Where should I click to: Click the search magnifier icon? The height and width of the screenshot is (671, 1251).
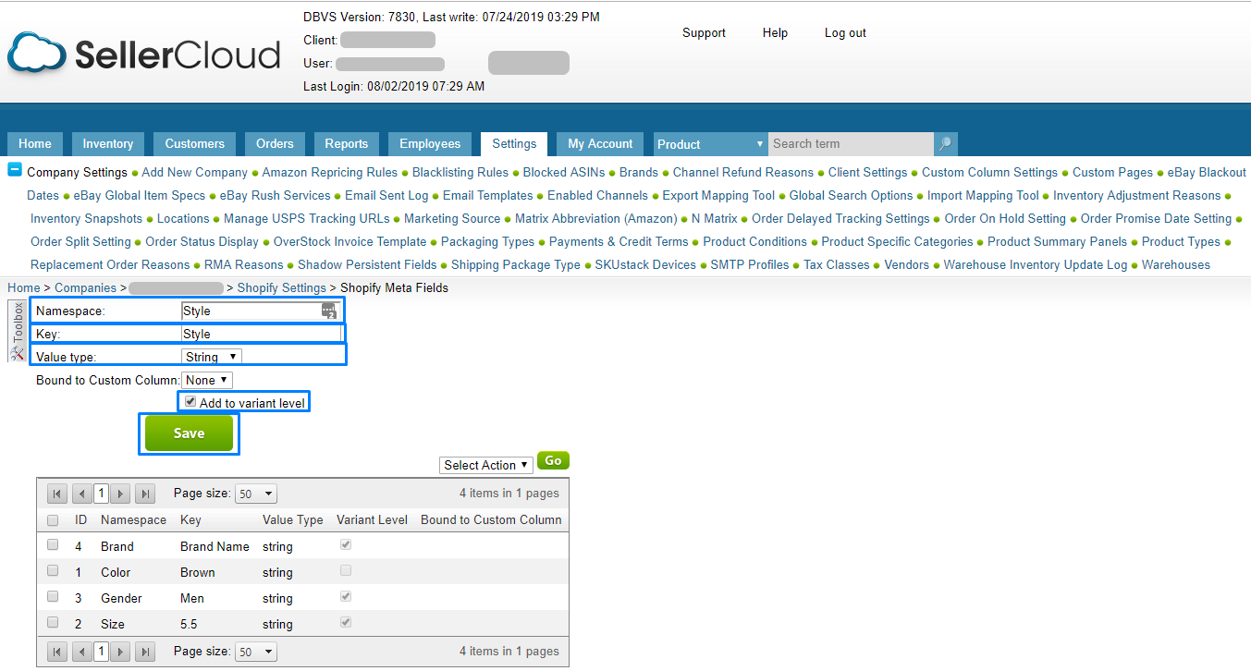click(945, 144)
